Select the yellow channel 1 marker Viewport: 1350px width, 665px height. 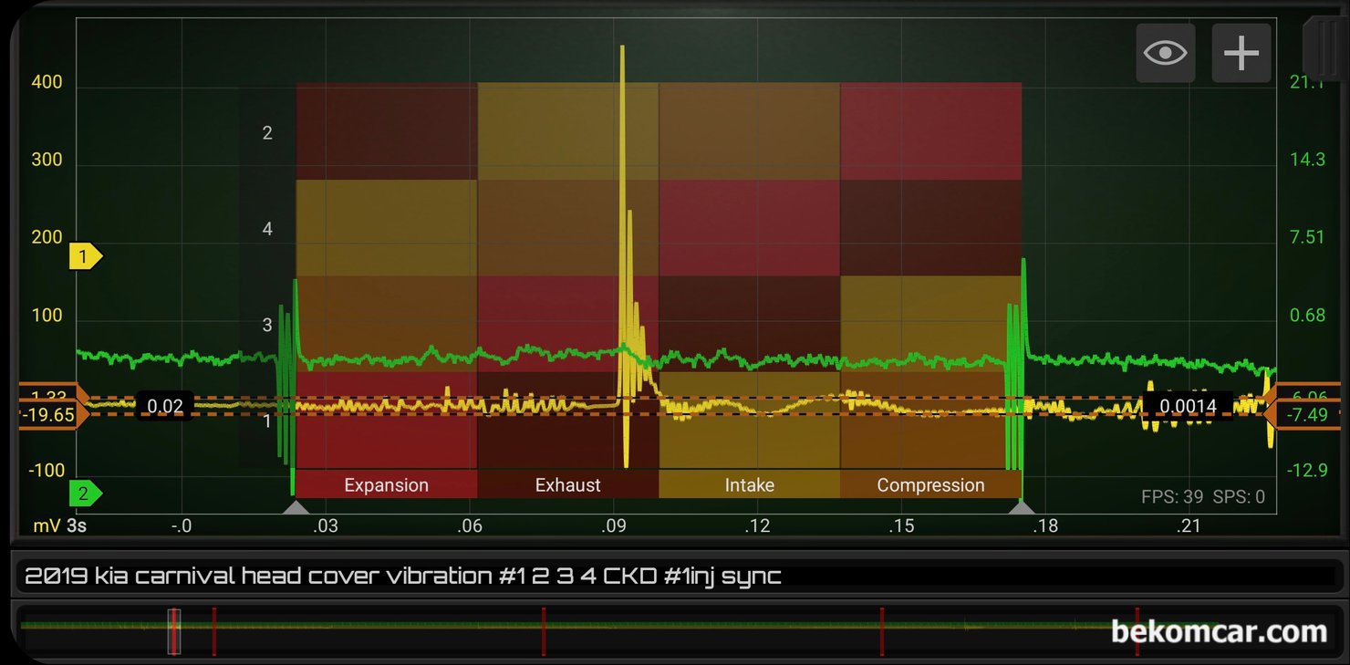tap(85, 257)
